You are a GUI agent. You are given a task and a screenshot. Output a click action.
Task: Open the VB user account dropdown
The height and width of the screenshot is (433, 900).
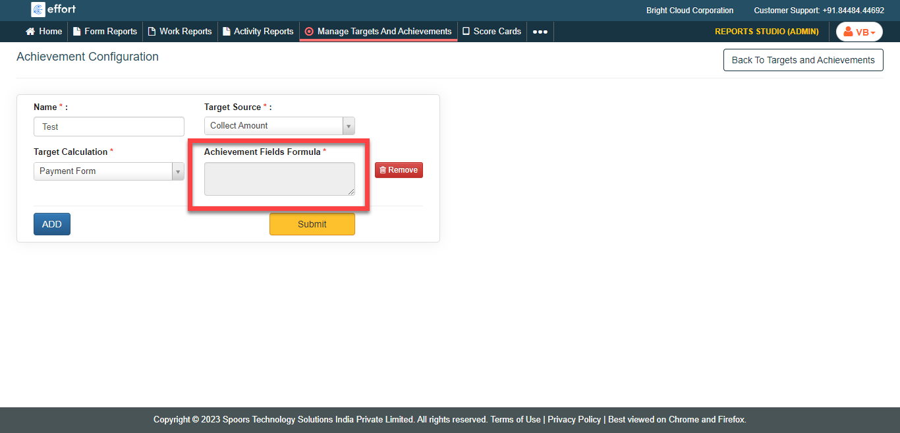859,32
